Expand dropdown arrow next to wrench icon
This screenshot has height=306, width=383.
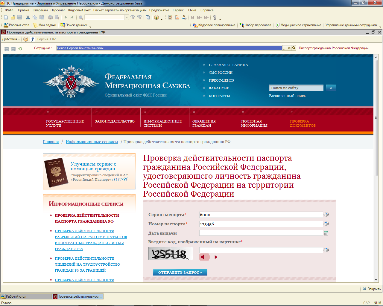point(220,19)
